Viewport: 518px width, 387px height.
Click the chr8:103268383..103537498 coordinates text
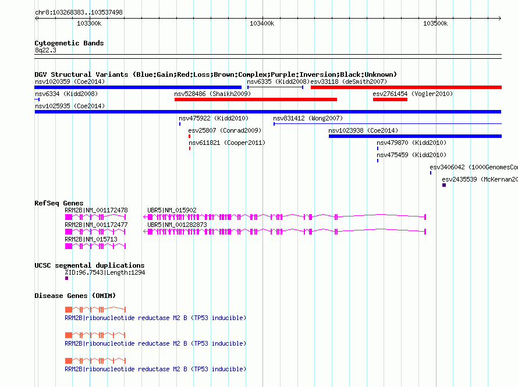[x=79, y=12]
